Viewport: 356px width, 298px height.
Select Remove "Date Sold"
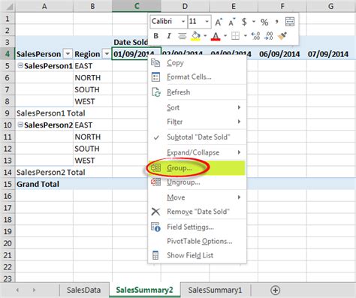point(197,212)
